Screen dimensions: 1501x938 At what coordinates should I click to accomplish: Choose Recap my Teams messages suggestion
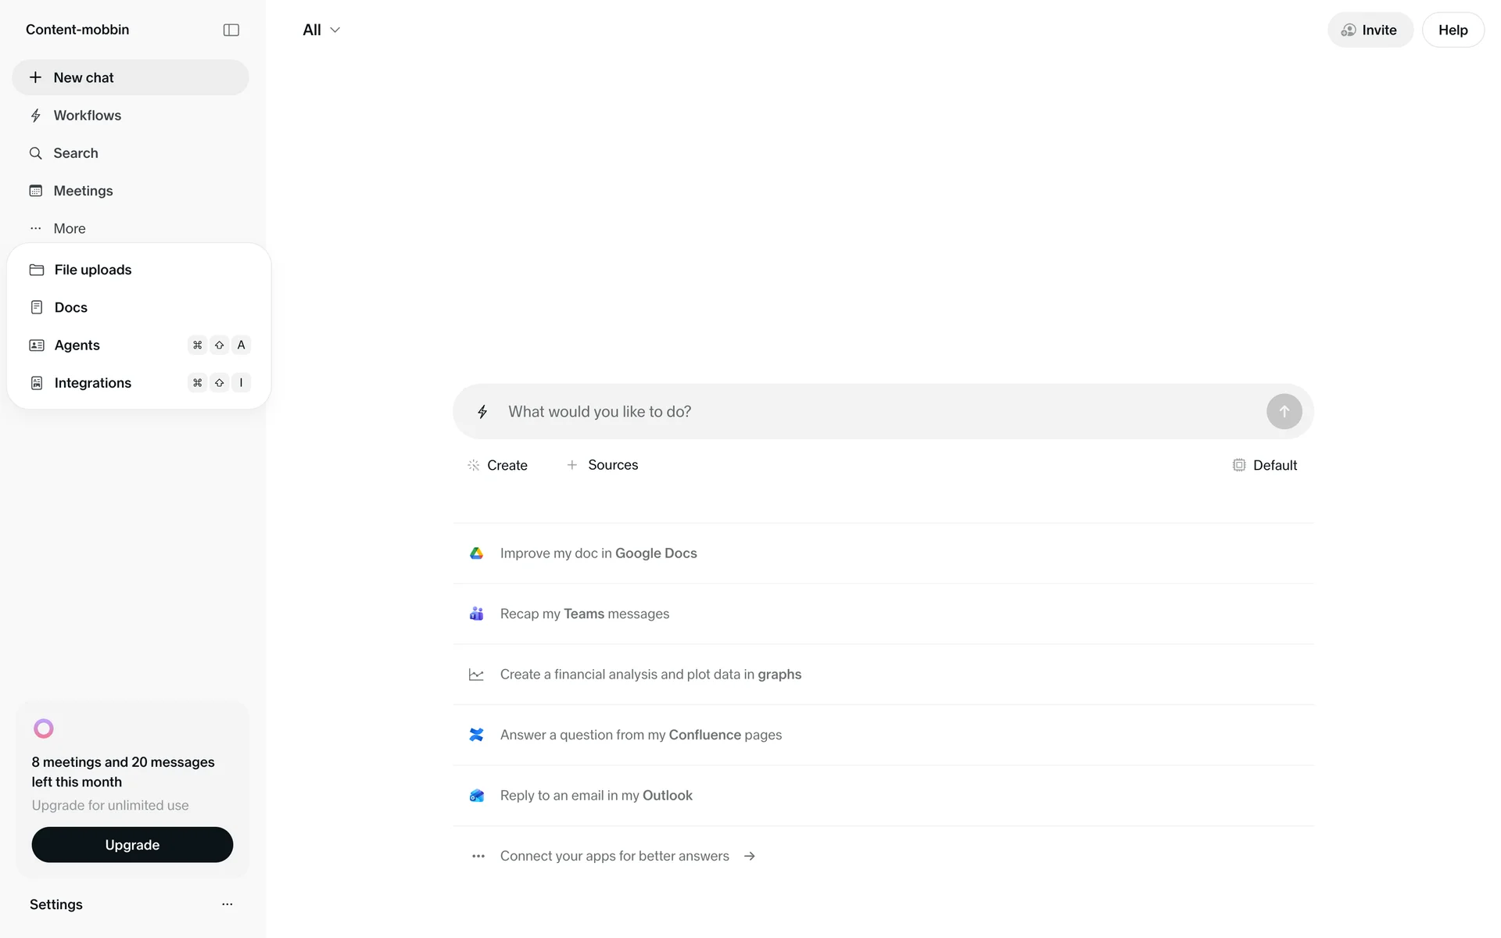(584, 614)
